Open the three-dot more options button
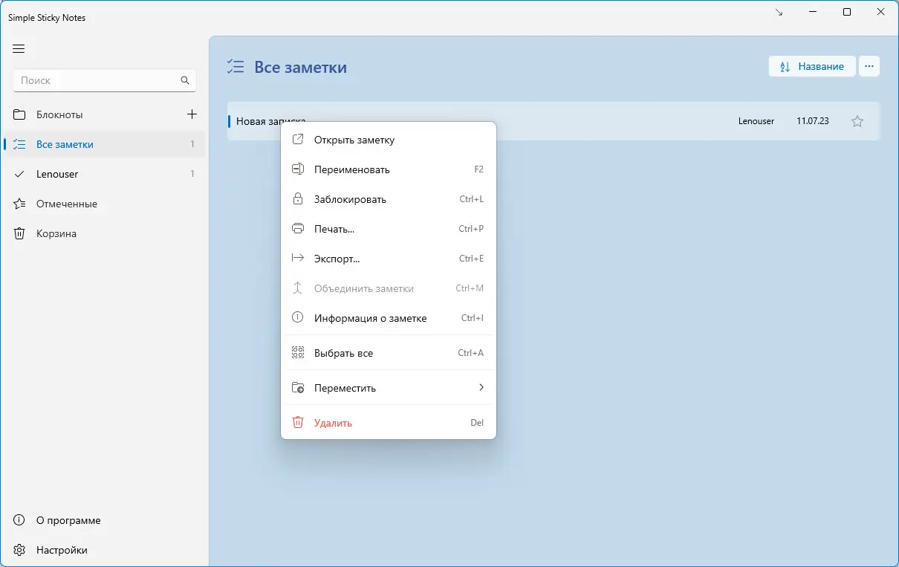 [x=869, y=66]
